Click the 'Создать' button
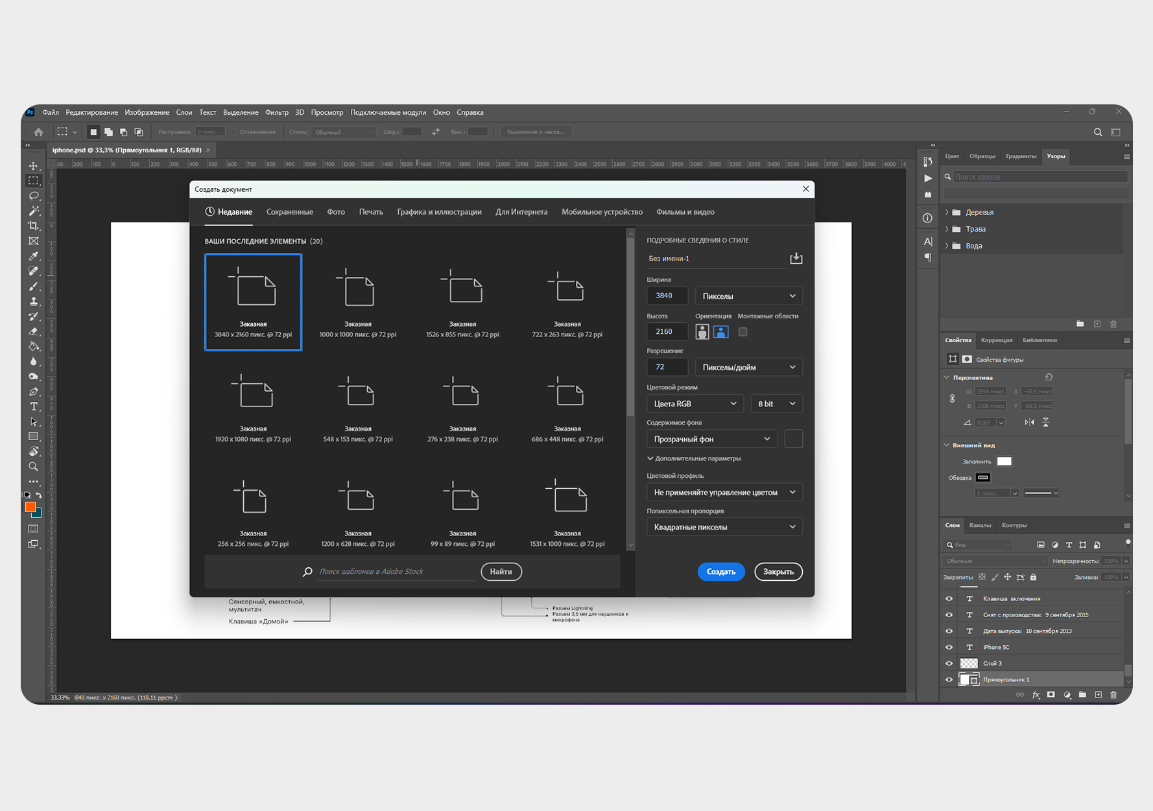The image size is (1153, 811). (x=720, y=572)
